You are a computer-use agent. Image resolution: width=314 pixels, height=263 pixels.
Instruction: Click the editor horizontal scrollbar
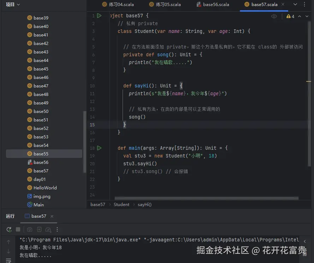click(207, 198)
